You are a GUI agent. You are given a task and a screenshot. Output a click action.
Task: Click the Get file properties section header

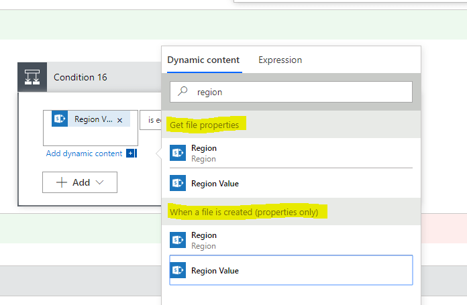208,125
